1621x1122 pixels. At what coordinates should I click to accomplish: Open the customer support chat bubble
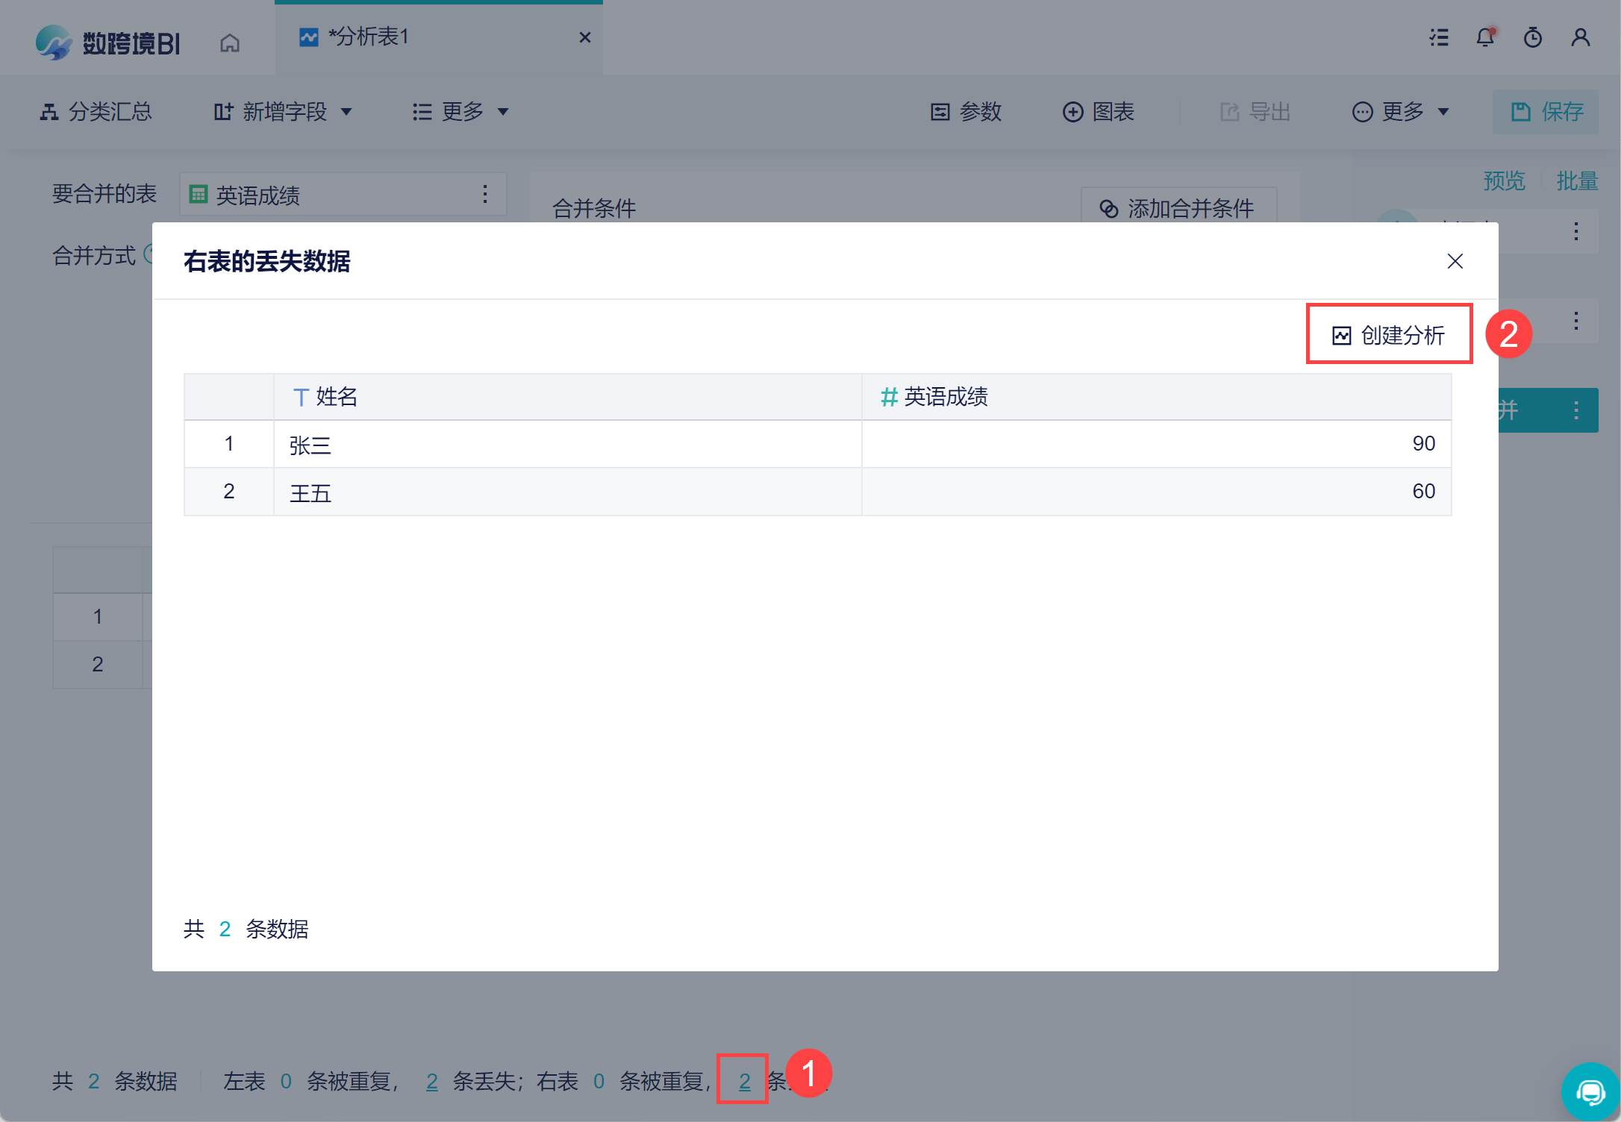click(x=1590, y=1092)
